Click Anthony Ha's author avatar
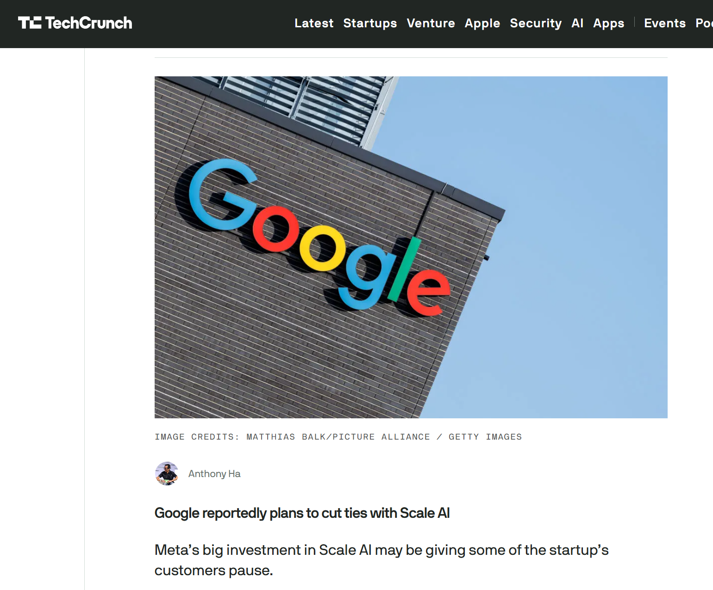 click(167, 473)
